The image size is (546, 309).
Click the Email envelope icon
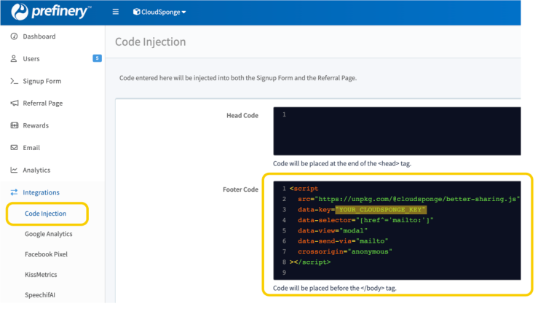coord(14,148)
